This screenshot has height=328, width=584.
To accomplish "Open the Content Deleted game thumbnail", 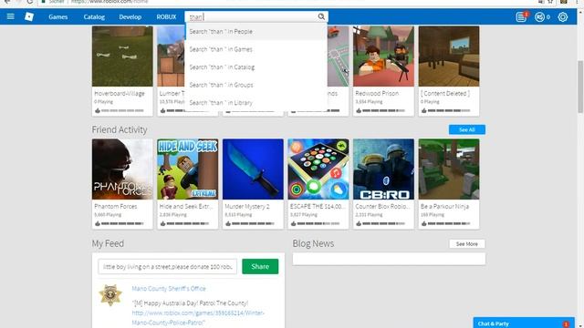I will coord(449,56).
